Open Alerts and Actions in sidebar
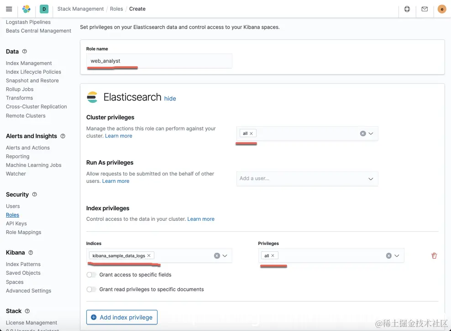Viewport: 451px width, 331px height. click(27, 148)
